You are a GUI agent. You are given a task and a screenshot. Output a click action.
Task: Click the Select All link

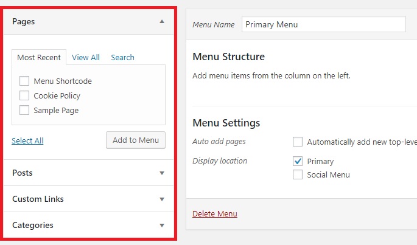tap(27, 140)
